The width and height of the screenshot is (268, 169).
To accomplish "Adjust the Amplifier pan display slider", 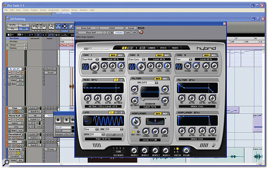I will (155, 122).
